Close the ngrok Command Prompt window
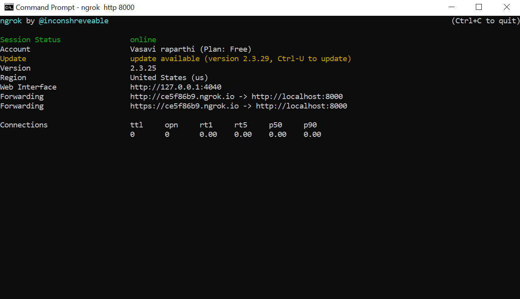Viewport: 520px width, 299px height. click(507, 7)
